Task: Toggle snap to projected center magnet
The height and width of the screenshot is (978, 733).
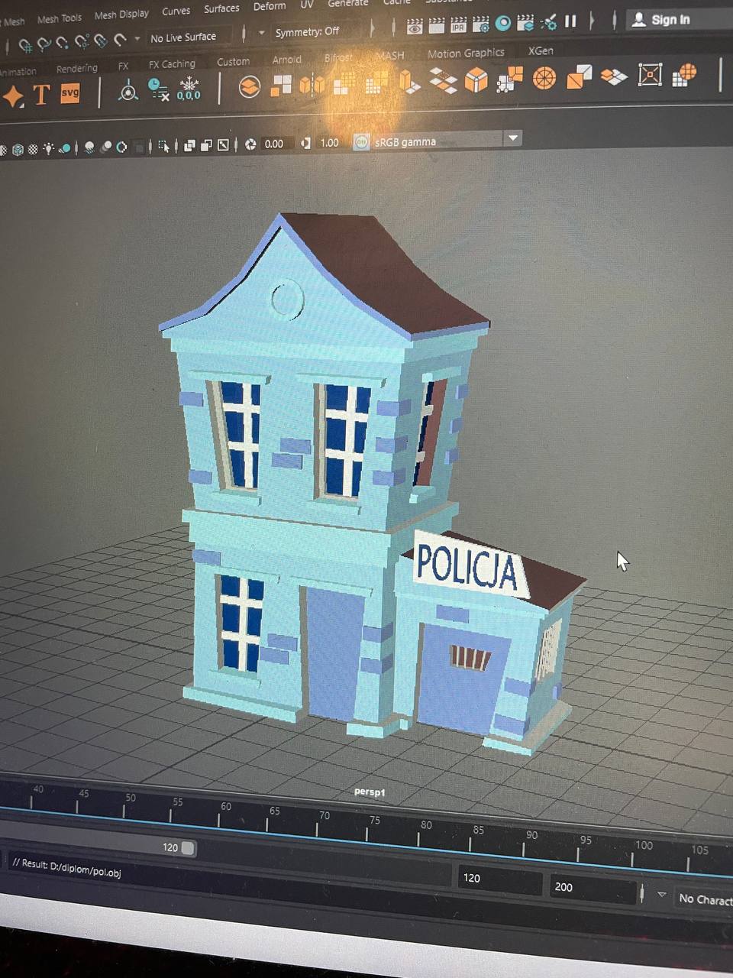Action: 82,40
